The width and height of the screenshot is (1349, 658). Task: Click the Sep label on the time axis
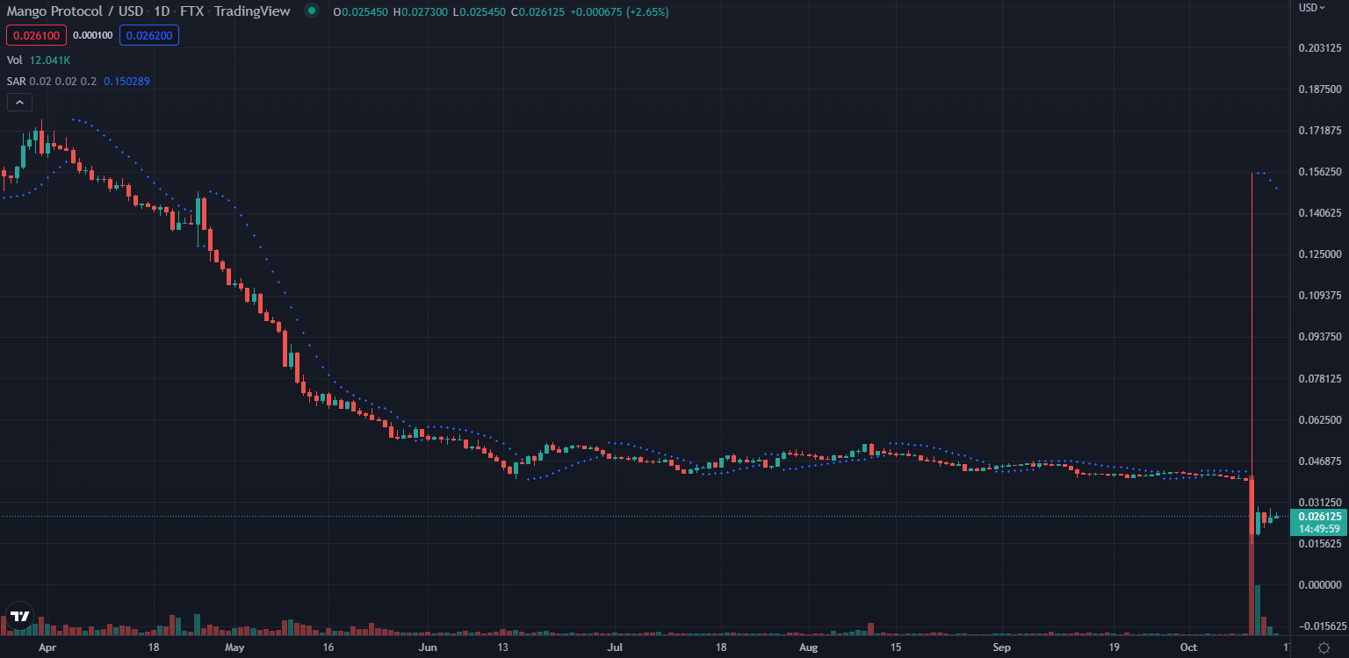pos(1002,647)
